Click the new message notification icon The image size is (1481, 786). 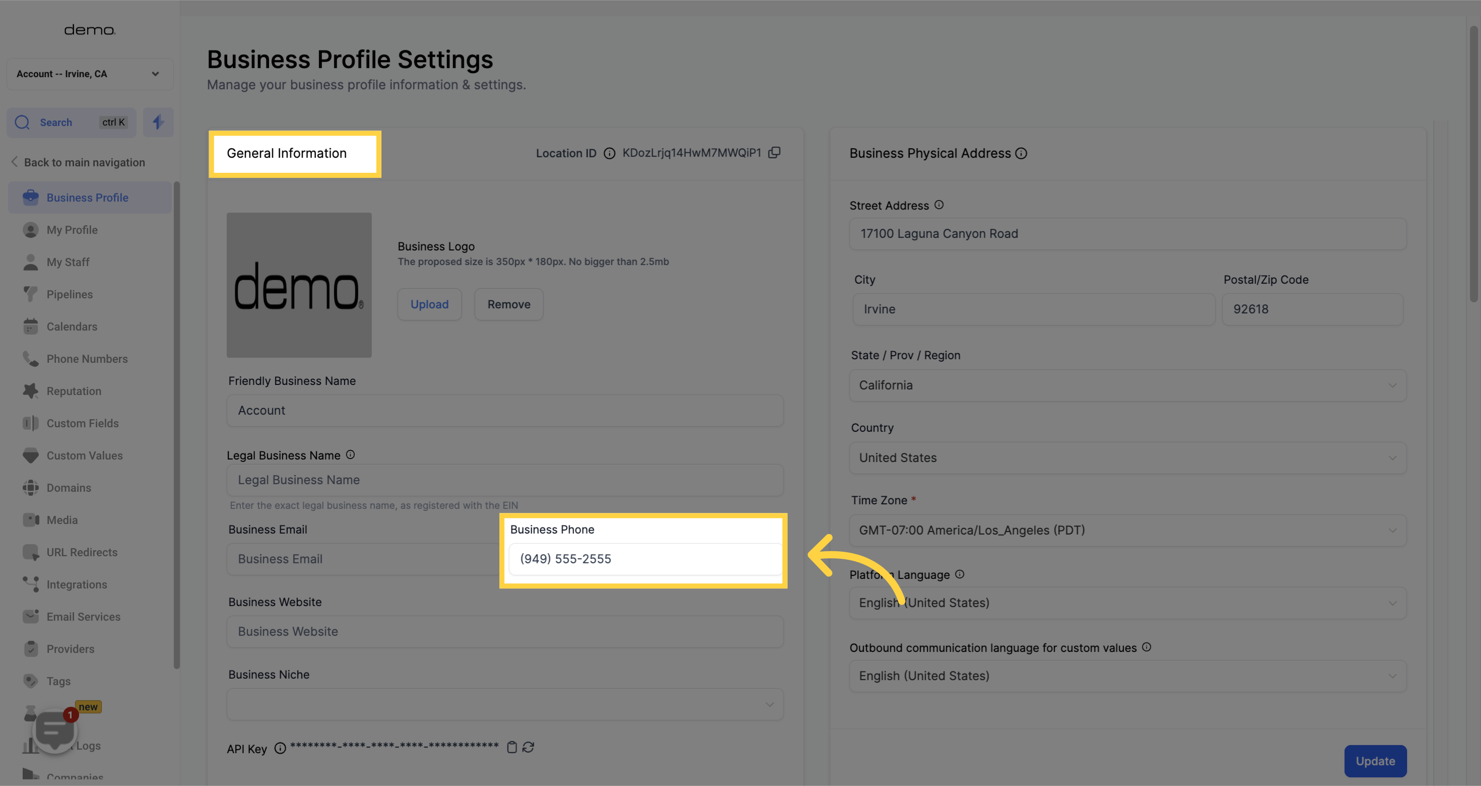pyautogui.click(x=55, y=730)
